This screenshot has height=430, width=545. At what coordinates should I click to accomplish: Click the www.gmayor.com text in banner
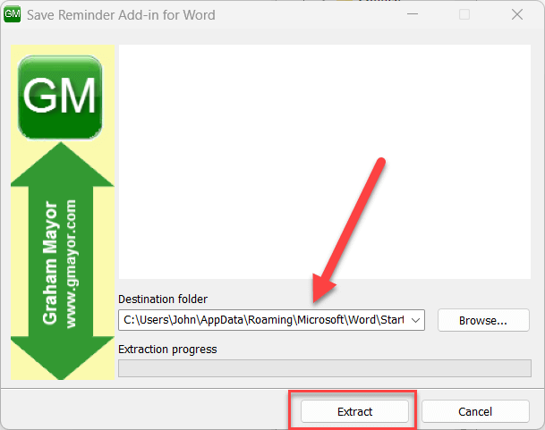72,264
